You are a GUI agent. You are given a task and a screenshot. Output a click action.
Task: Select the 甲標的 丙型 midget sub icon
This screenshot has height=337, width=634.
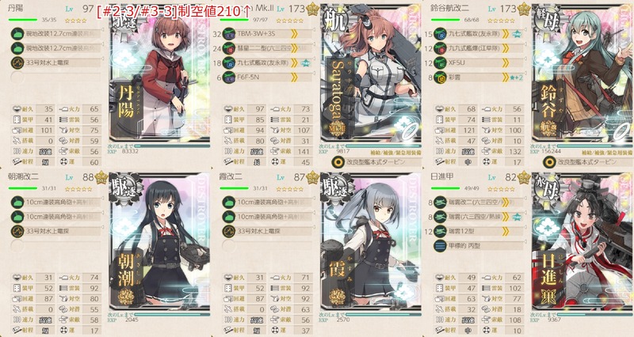(440, 245)
